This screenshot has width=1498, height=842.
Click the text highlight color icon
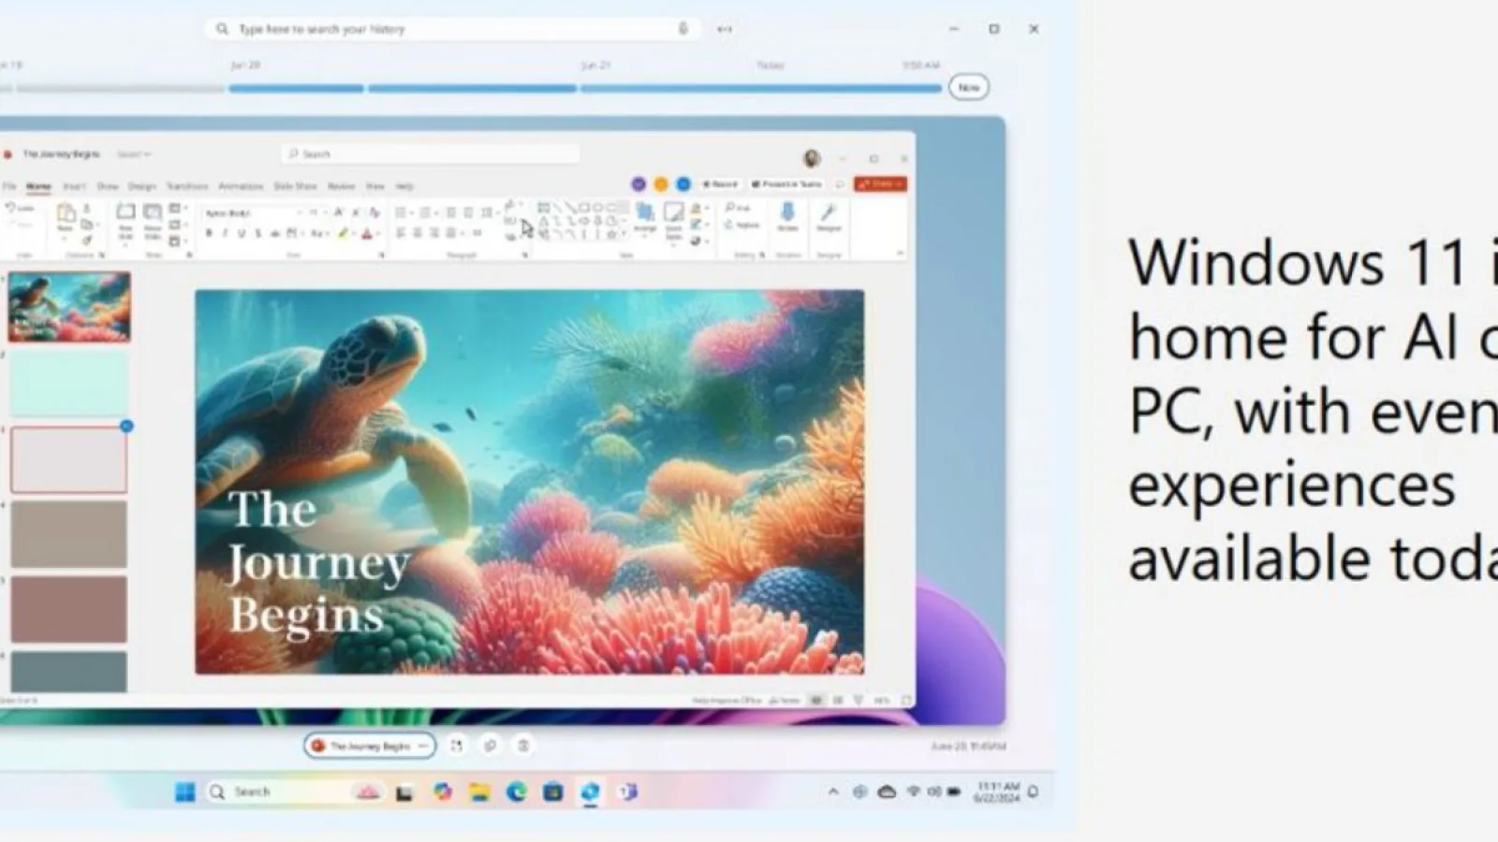(344, 233)
